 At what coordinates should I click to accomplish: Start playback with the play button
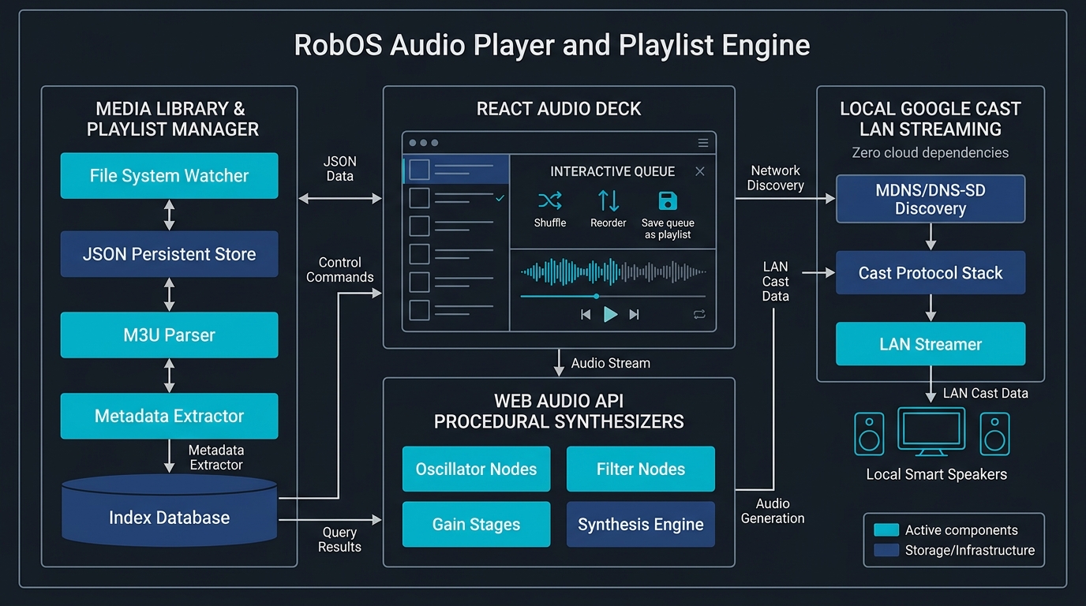click(x=610, y=314)
